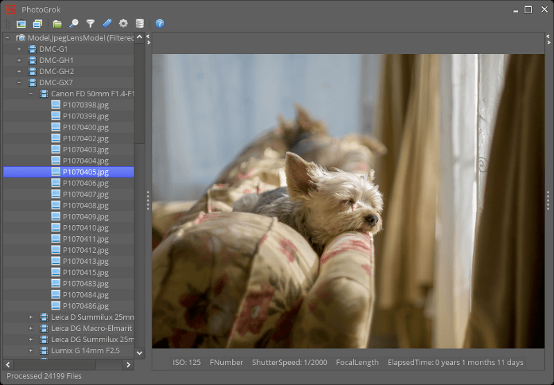Click the right-edge splitter collapse arrows
This screenshot has height=385, width=554.
coord(548,39)
